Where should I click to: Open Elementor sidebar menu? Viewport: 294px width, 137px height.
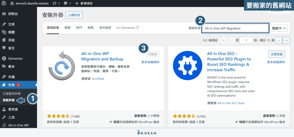[18, 58]
